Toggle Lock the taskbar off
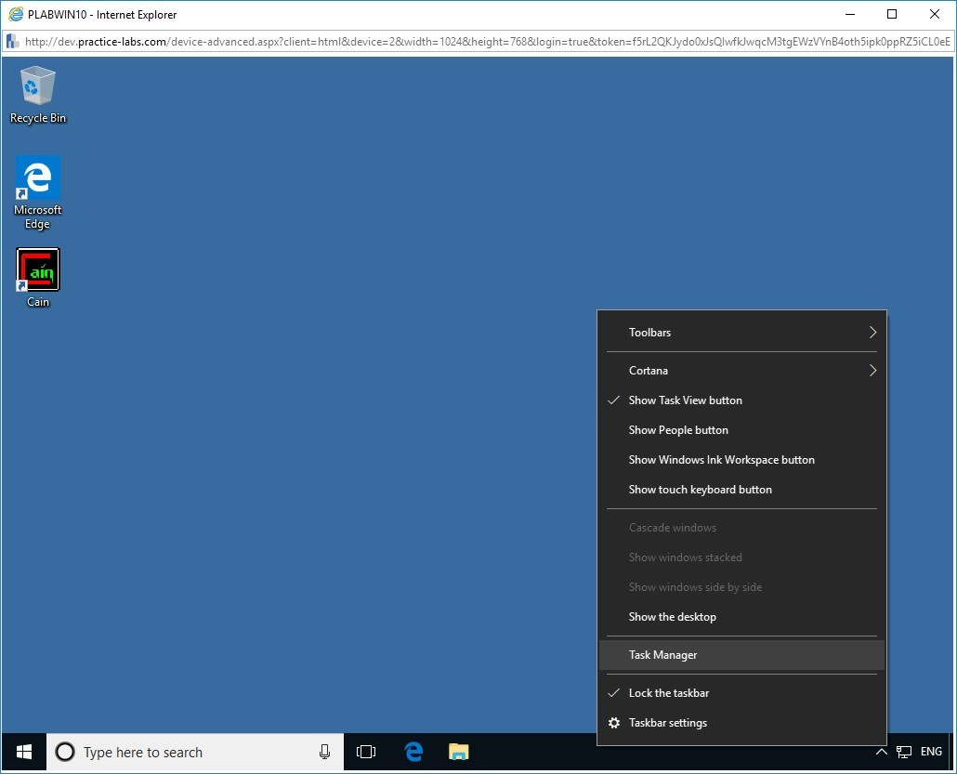This screenshot has height=774, width=957. [x=669, y=692]
